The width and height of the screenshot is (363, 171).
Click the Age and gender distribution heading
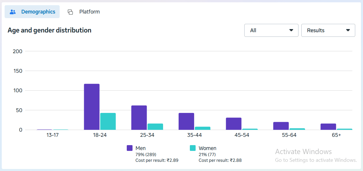(50, 30)
